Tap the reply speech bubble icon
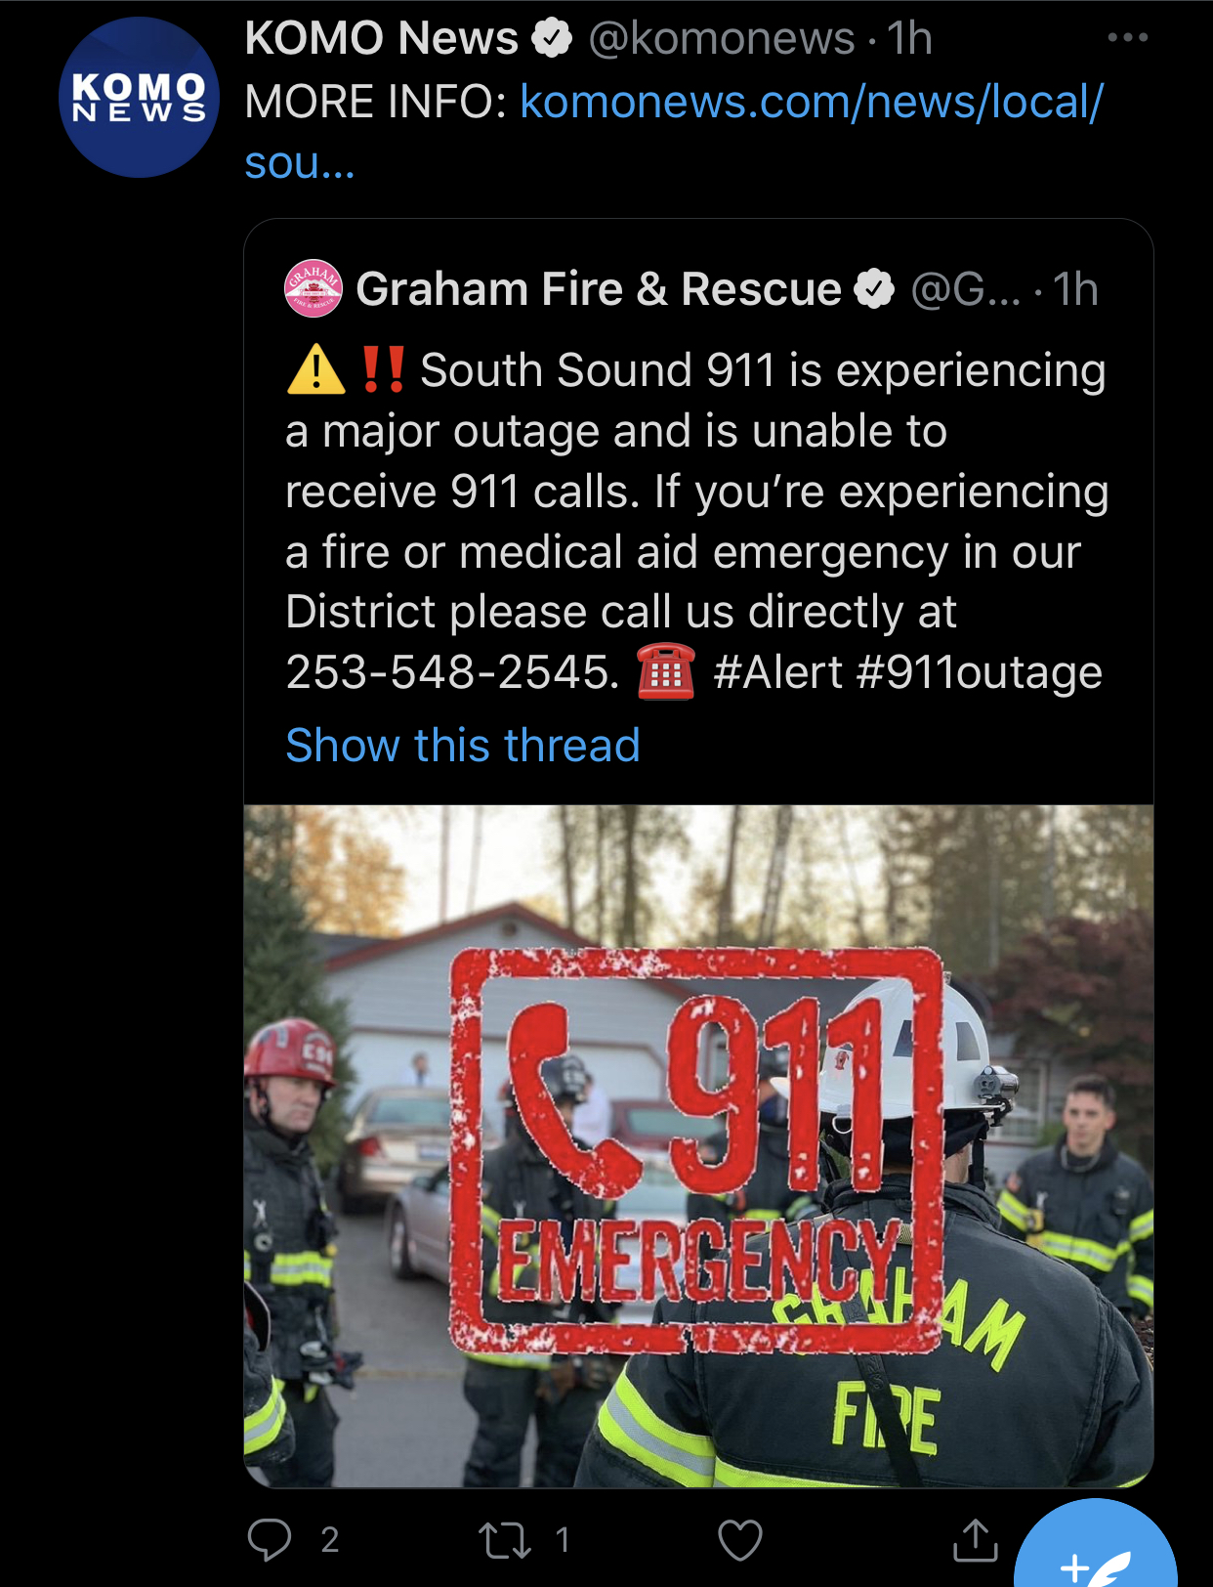 270,1540
